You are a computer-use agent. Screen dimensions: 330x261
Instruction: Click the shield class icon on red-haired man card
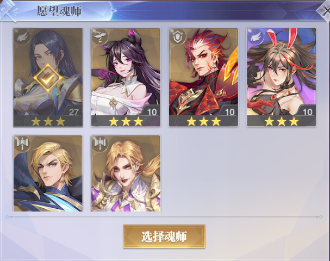pos(178,38)
